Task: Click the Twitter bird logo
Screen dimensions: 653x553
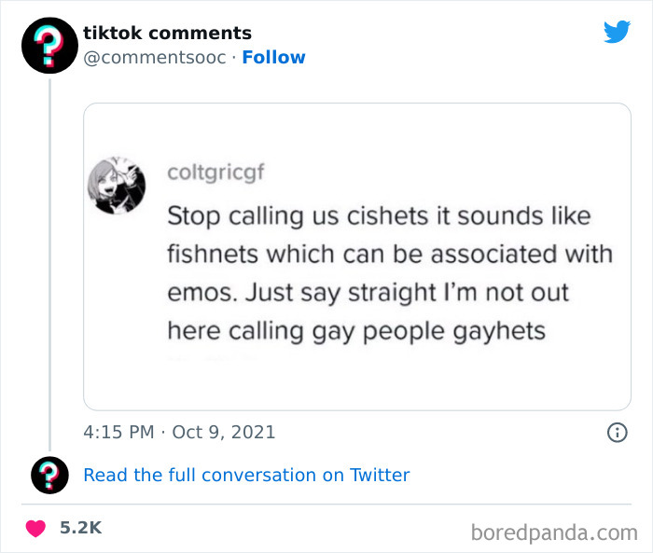Action: (x=617, y=32)
